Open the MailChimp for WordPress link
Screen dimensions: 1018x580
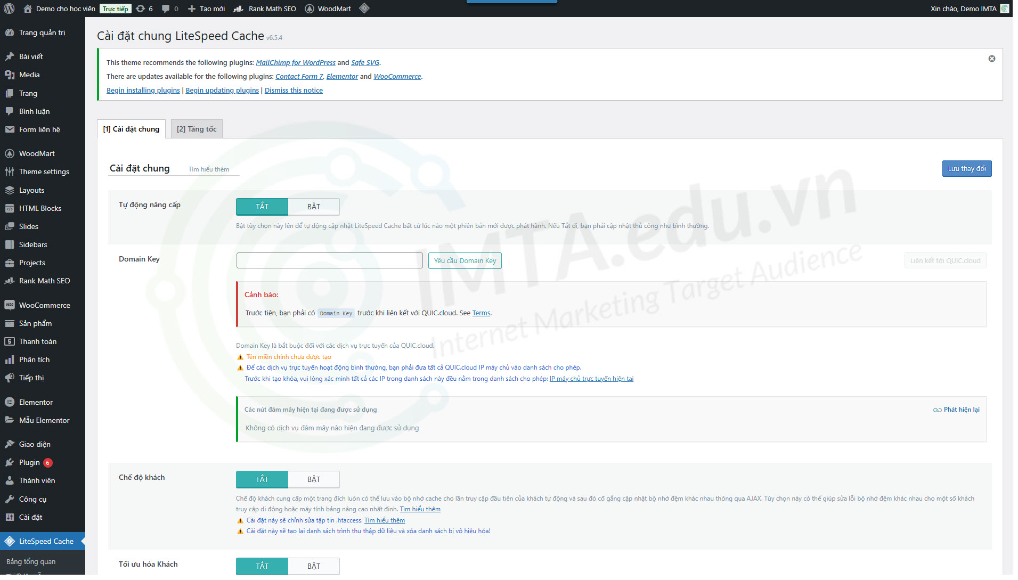click(x=296, y=62)
